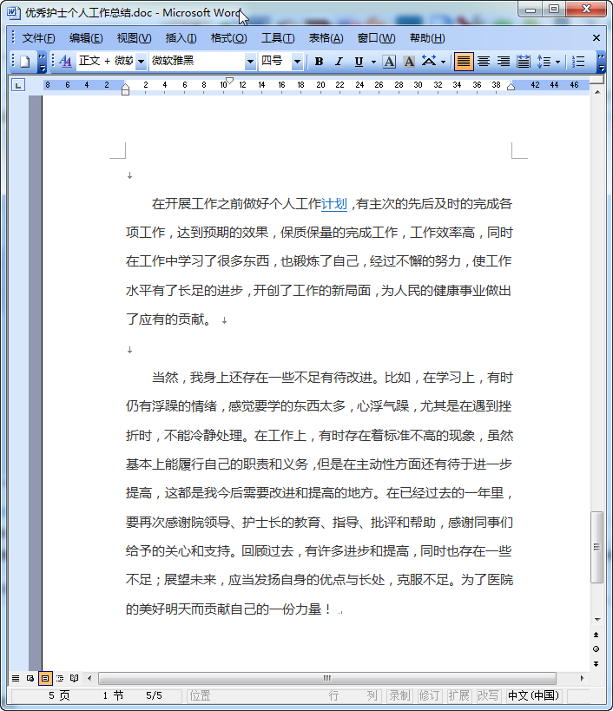613x711 pixels.
Task: Open the 帮助(H) menu
Action: 427,38
